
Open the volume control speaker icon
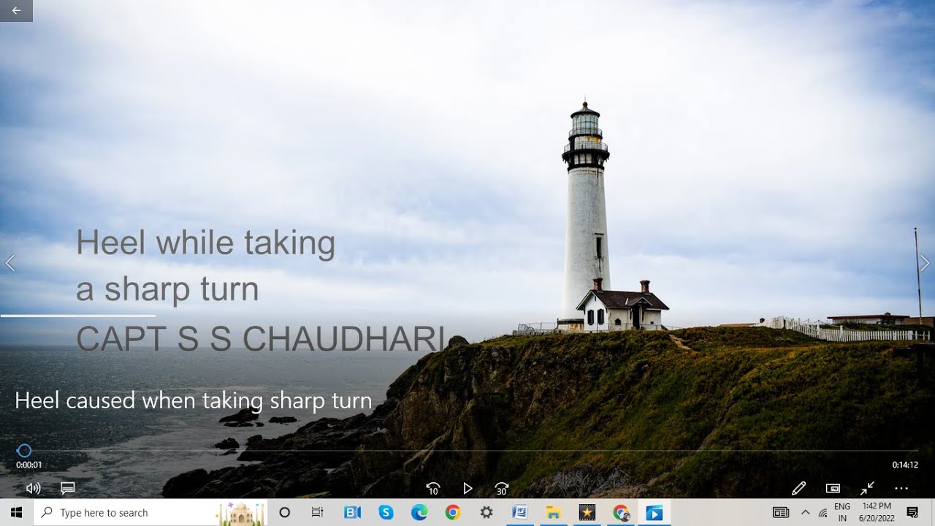(33, 488)
